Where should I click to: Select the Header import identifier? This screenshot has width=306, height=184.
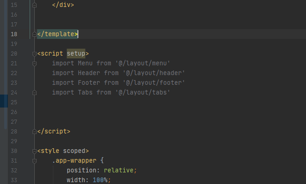pos(89,73)
